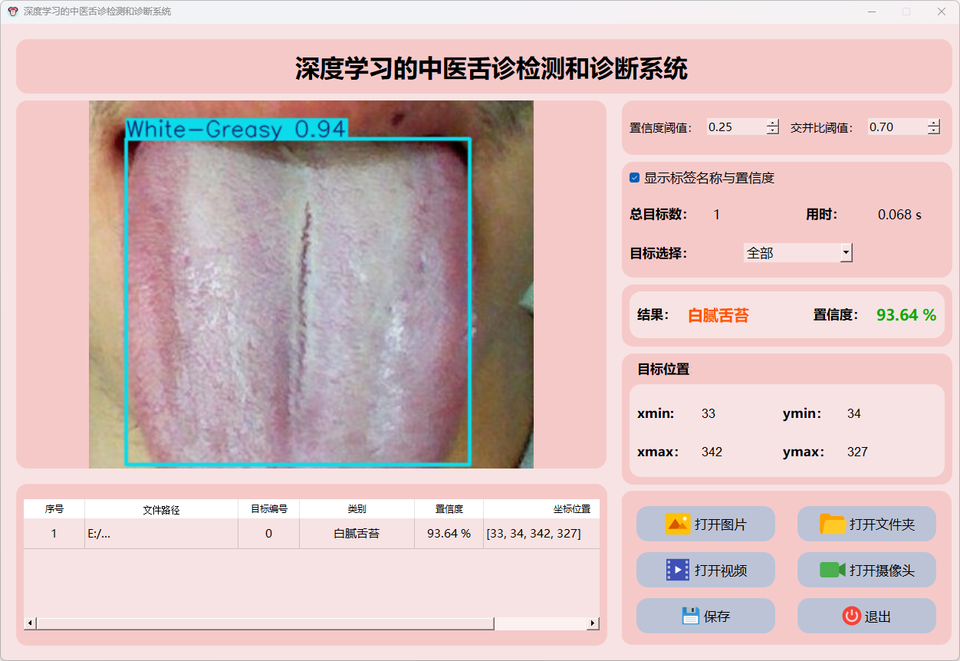
Task: Click the scrollbar right arrow
Action: pyautogui.click(x=593, y=623)
